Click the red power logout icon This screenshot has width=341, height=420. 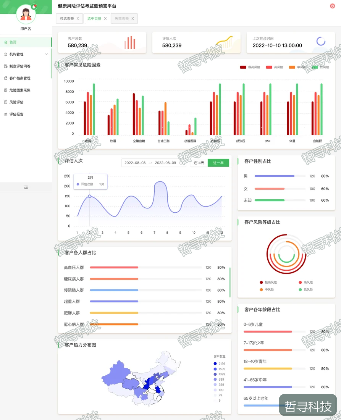(332, 6)
